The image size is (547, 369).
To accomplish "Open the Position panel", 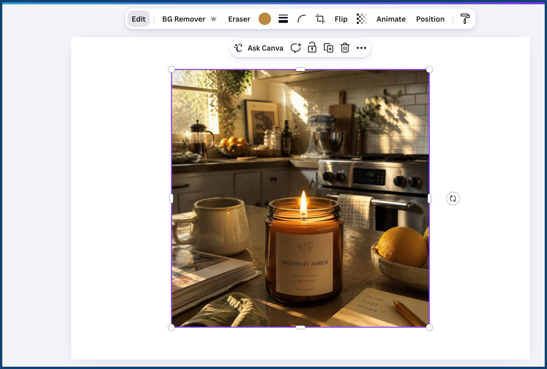I will pos(430,19).
